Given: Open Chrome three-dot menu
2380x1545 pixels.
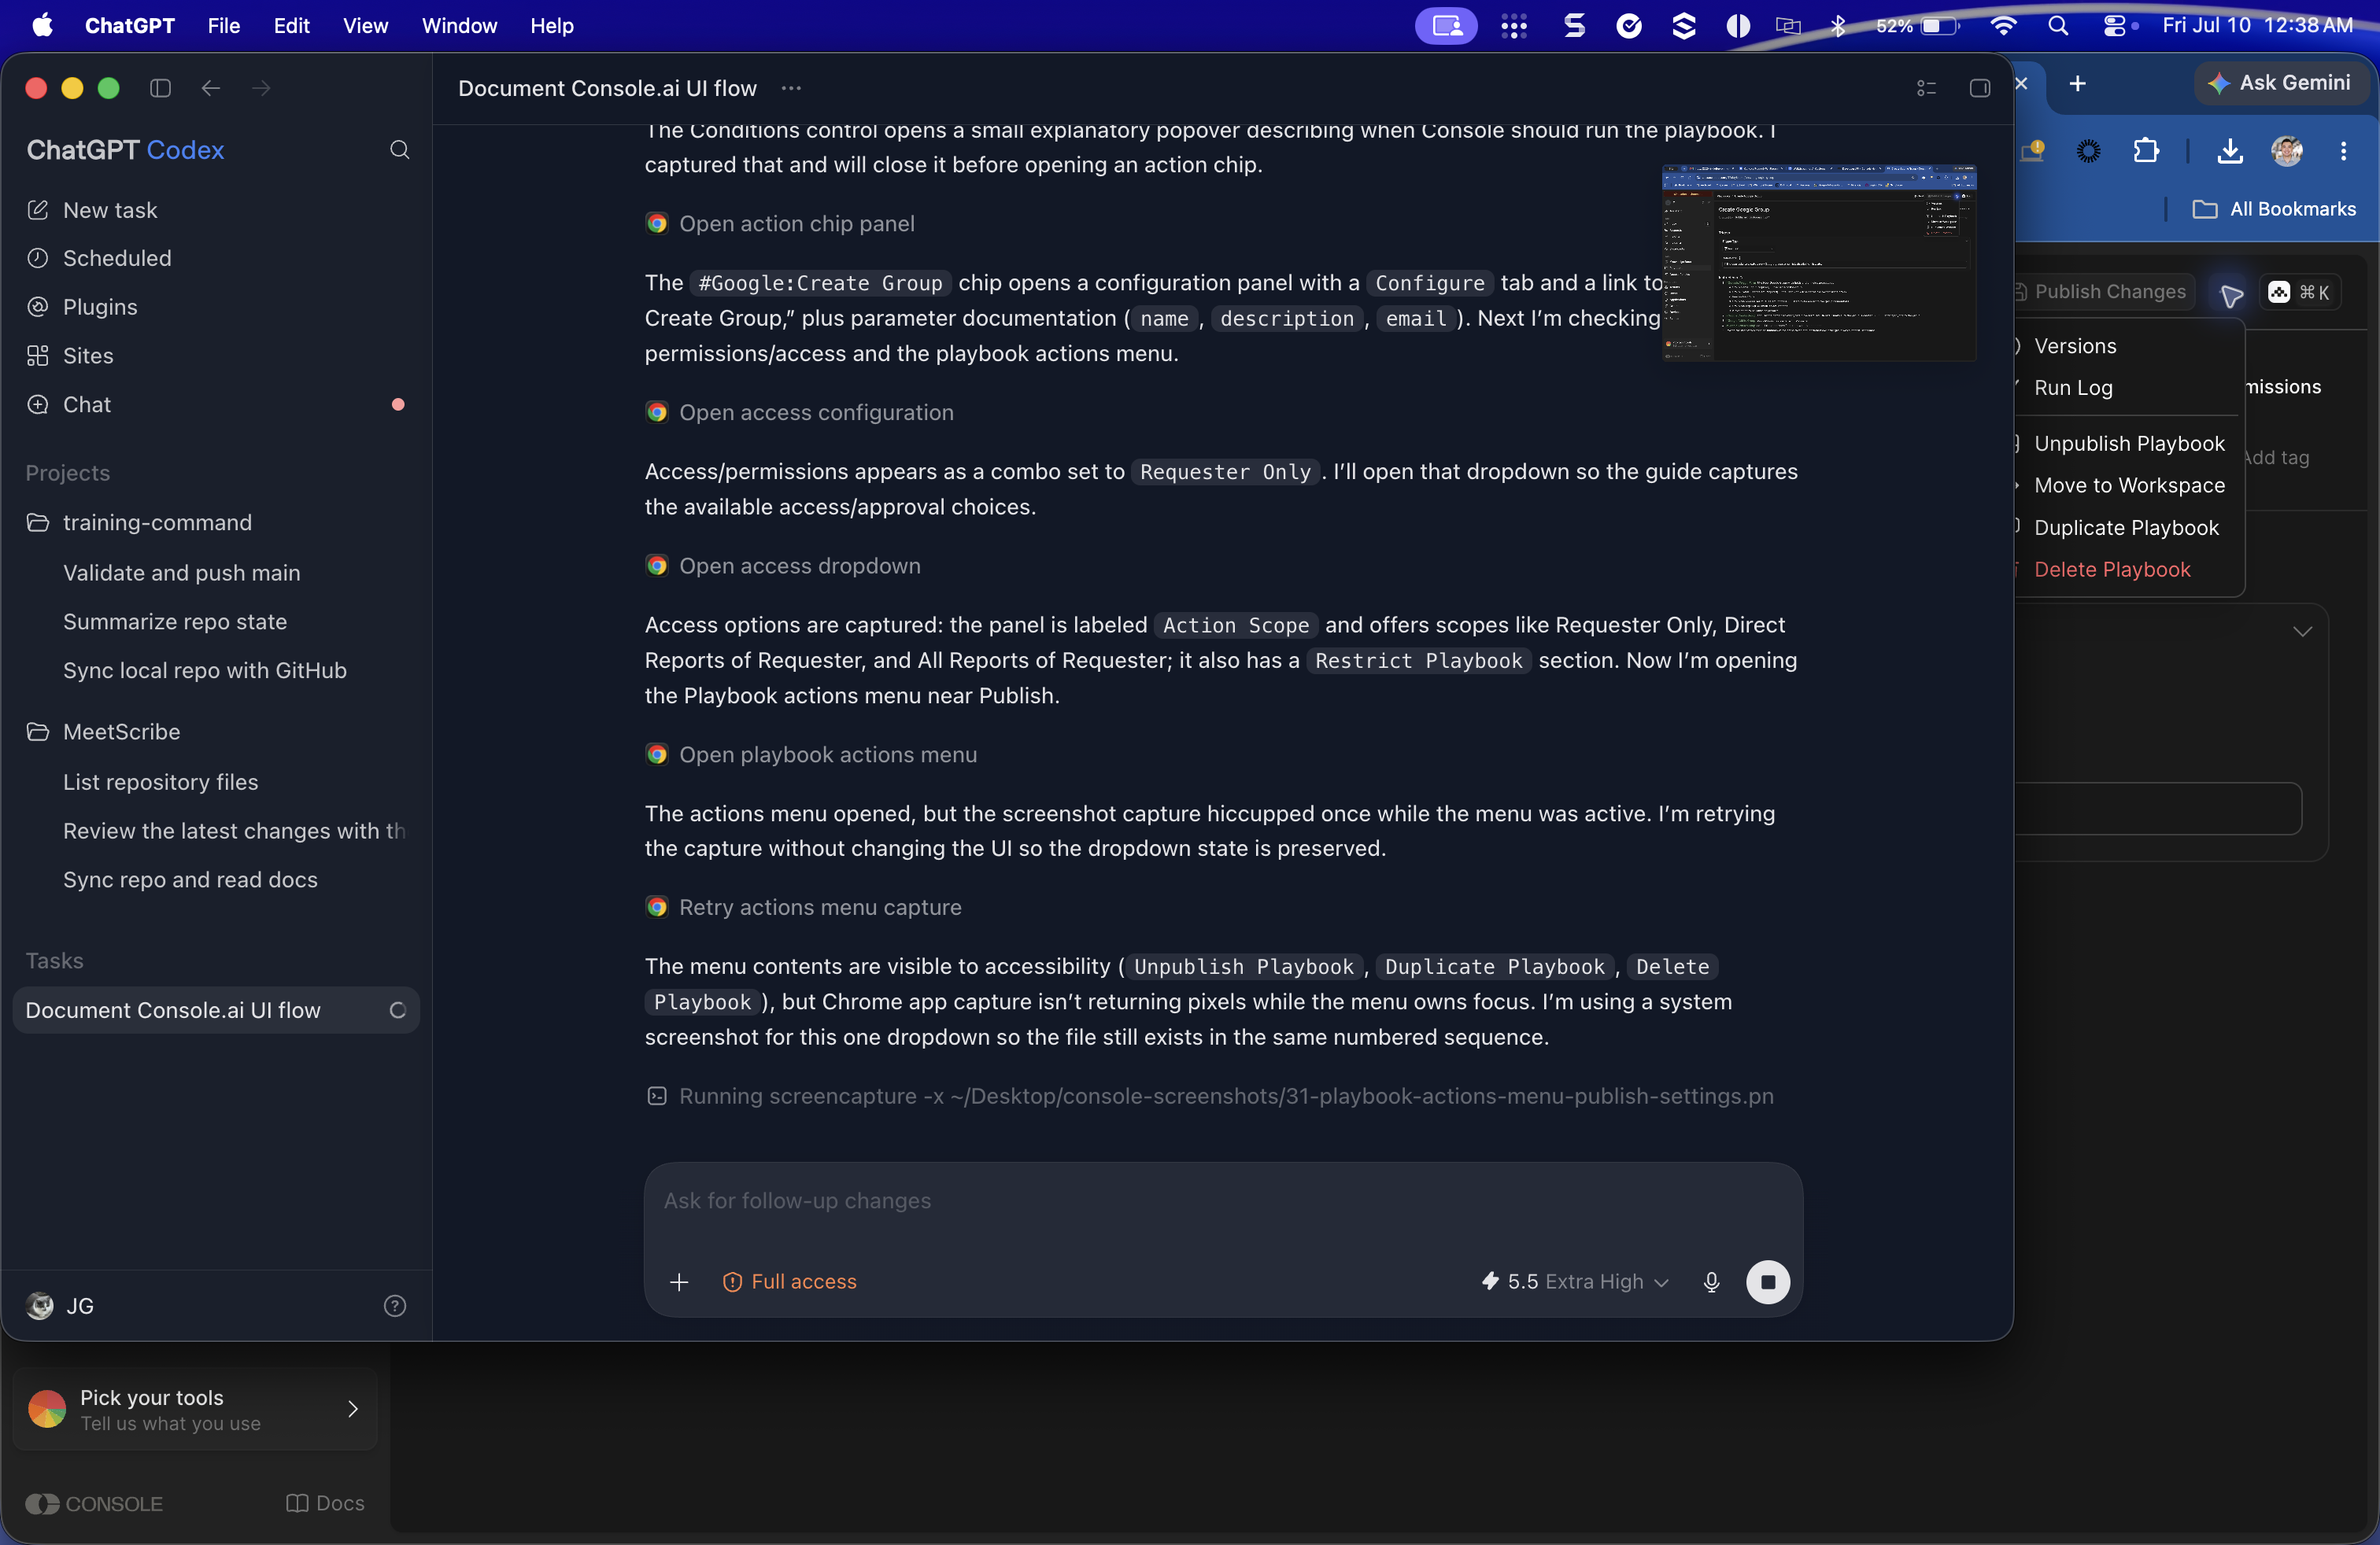Looking at the screenshot, I should (2343, 151).
